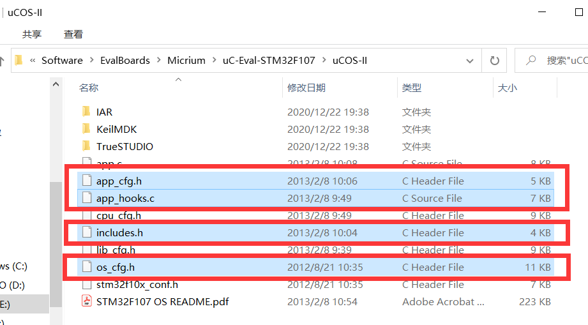Expand the chevron after EvalBoards in the path
Image resolution: width=588 pixels, height=325 pixels.
(158, 60)
